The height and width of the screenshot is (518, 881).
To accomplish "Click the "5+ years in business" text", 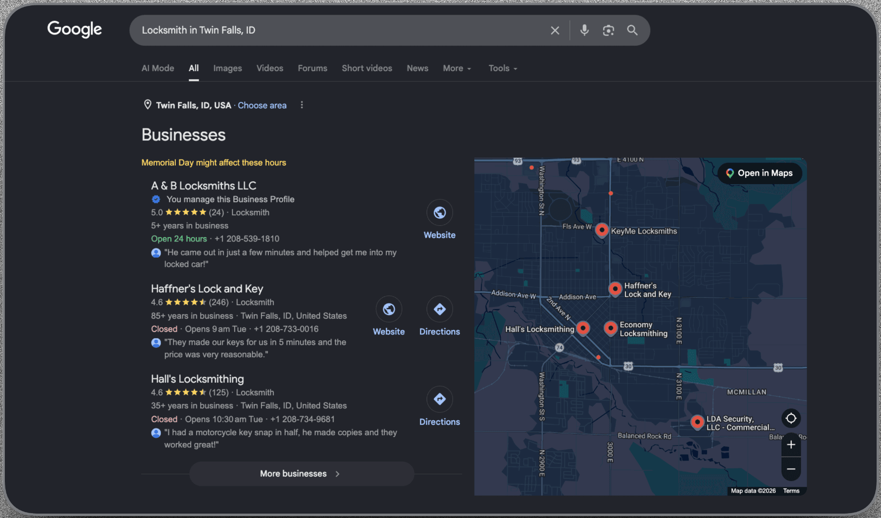I will [x=189, y=226].
